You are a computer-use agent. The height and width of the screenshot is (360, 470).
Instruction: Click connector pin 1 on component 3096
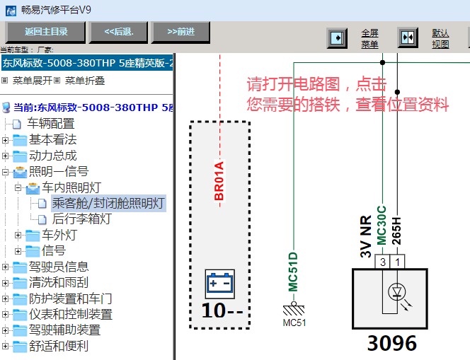tap(397, 262)
